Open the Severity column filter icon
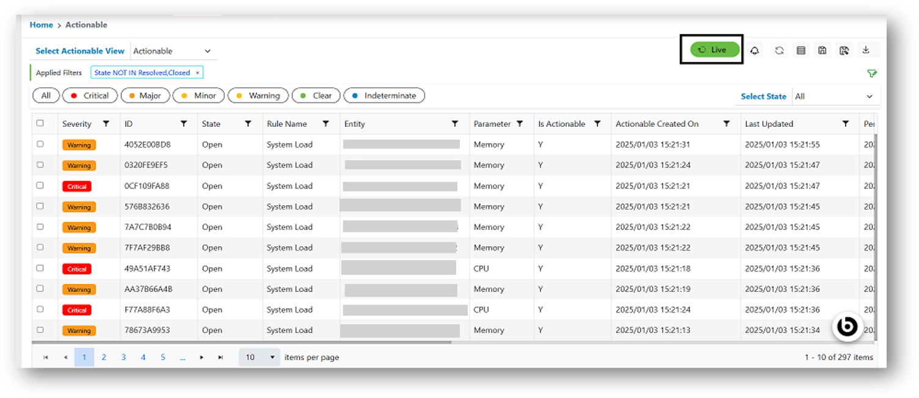The height and width of the screenshot is (398, 919). pyautogui.click(x=106, y=124)
